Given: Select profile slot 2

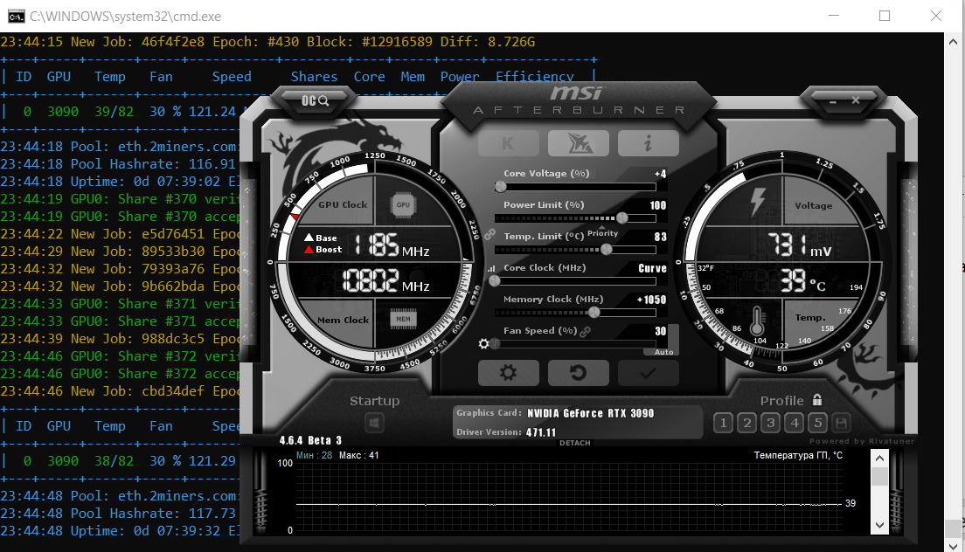Looking at the screenshot, I should click(x=747, y=423).
